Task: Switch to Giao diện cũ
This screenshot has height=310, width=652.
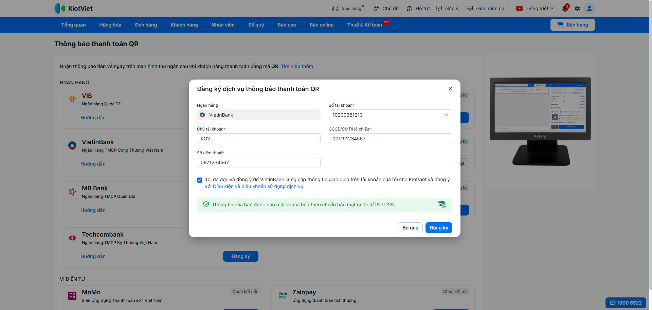Action: pos(485,8)
